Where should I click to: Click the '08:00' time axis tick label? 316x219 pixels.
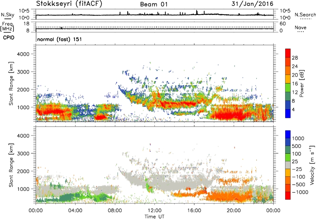(x=115, y=211)
